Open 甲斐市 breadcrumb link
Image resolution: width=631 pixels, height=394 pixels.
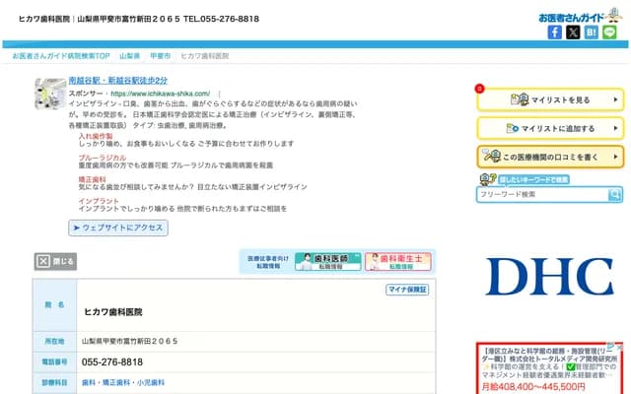[160, 56]
